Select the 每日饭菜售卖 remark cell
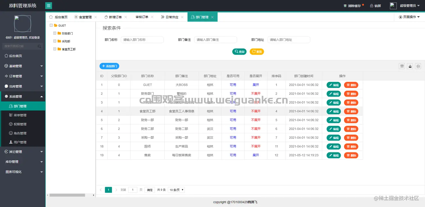 [182, 155]
